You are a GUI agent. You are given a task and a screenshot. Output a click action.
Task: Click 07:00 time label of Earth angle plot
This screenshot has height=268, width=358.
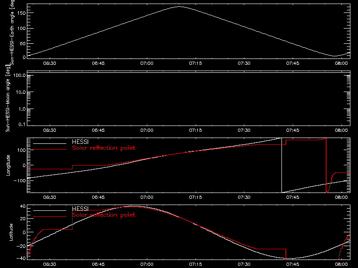147,63
